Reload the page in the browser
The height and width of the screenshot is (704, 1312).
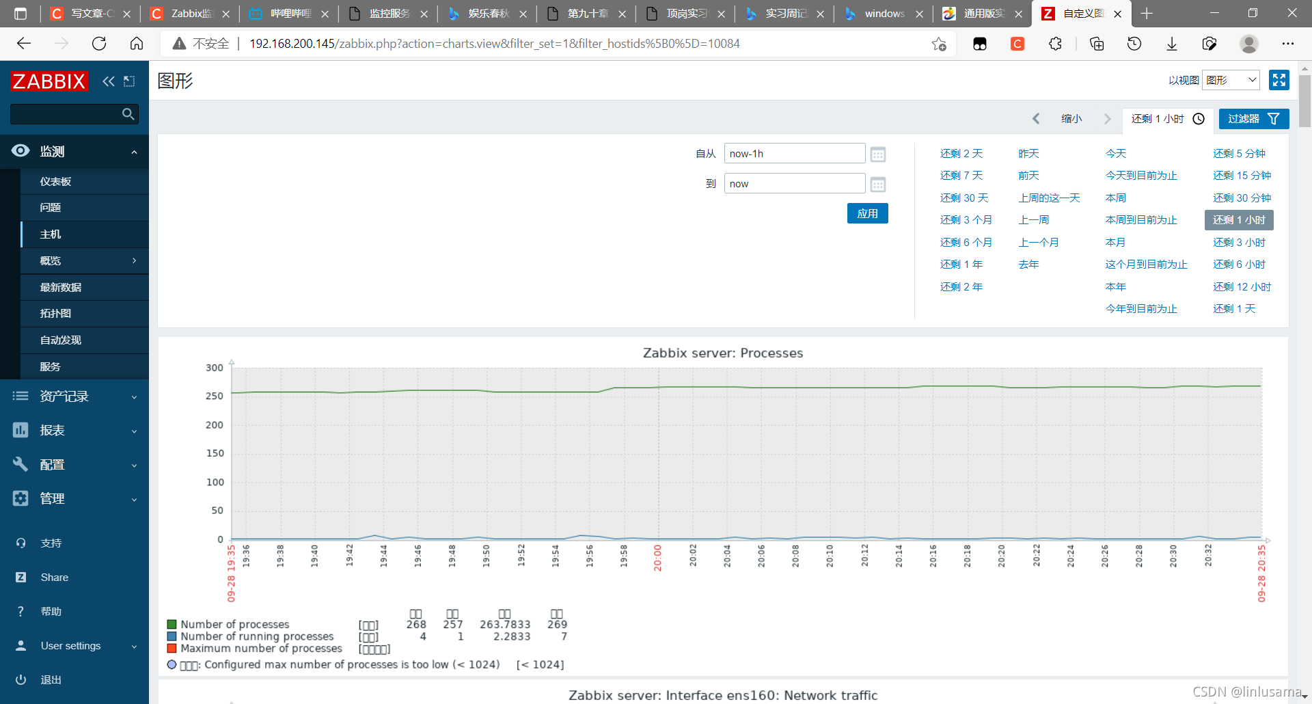pyautogui.click(x=99, y=44)
